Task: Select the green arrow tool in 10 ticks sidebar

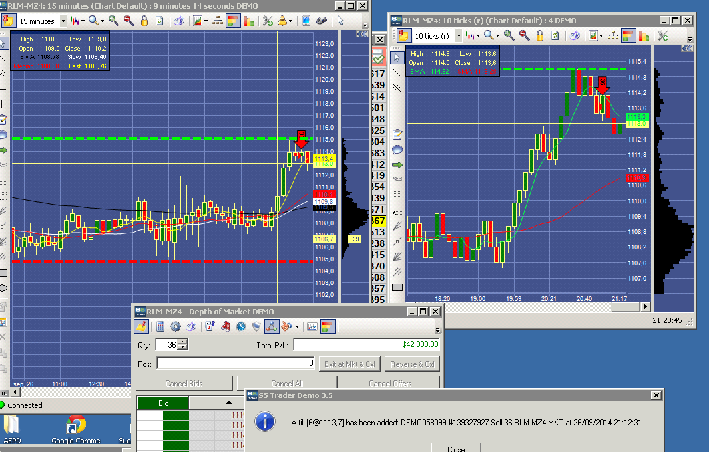Action: point(397,165)
